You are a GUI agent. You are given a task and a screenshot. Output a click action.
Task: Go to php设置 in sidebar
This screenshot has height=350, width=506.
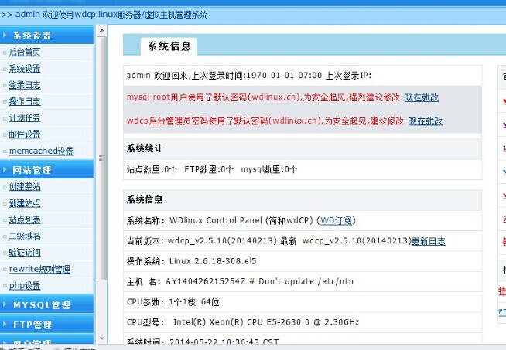(x=25, y=286)
